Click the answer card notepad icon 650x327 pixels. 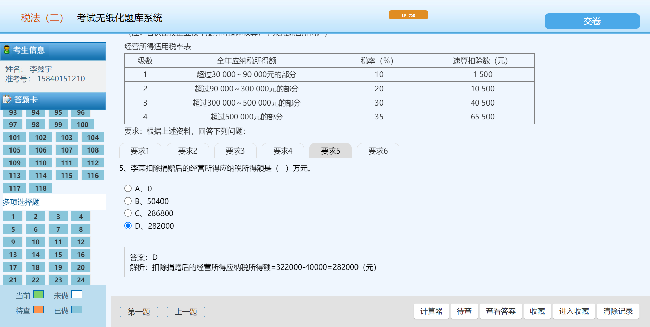point(7,100)
